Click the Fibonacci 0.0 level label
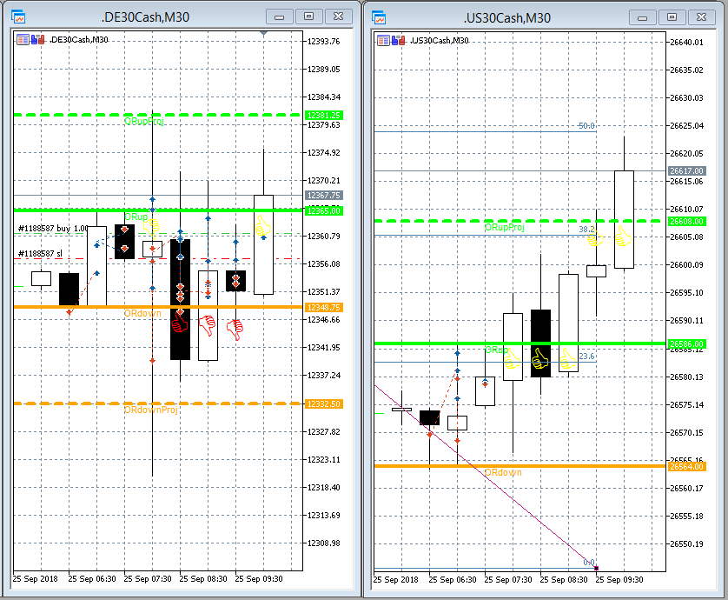728x600 pixels. [589, 563]
